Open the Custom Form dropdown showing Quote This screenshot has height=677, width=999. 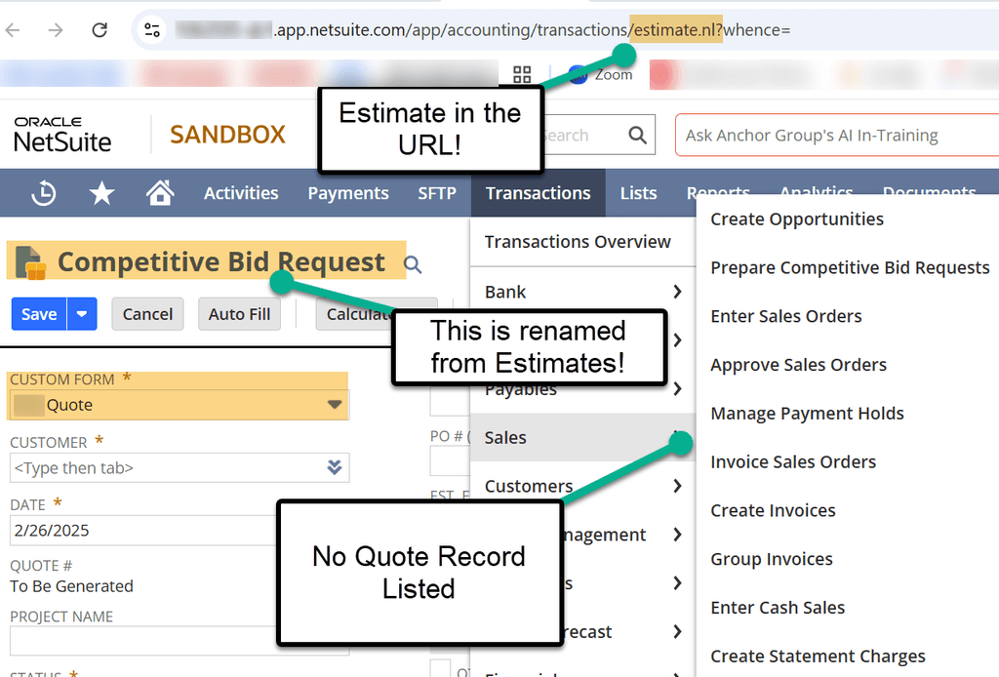click(x=180, y=405)
